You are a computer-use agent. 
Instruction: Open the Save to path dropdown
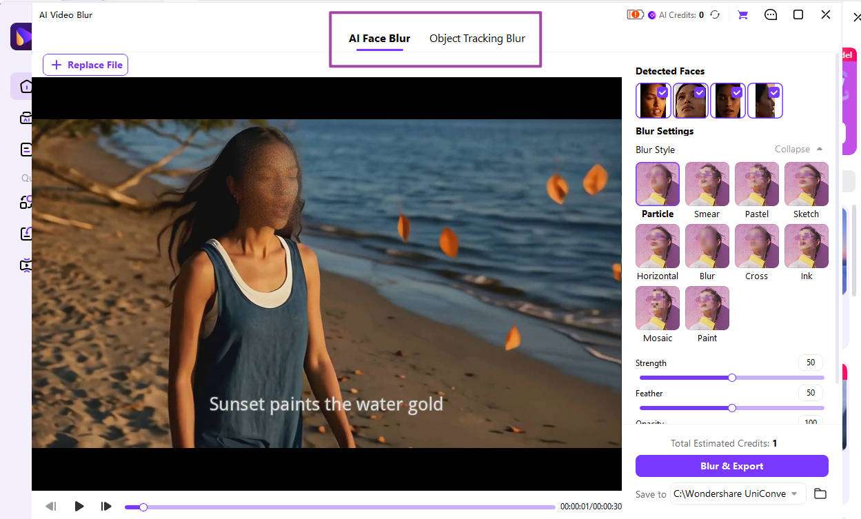(738, 493)
